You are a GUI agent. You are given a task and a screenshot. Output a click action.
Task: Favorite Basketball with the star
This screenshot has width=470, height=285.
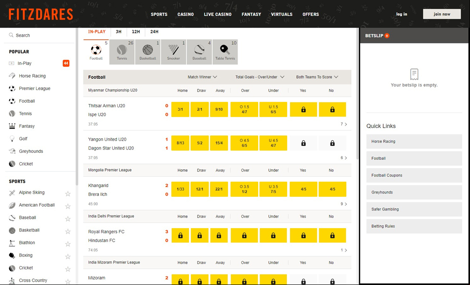click(68, 232)
